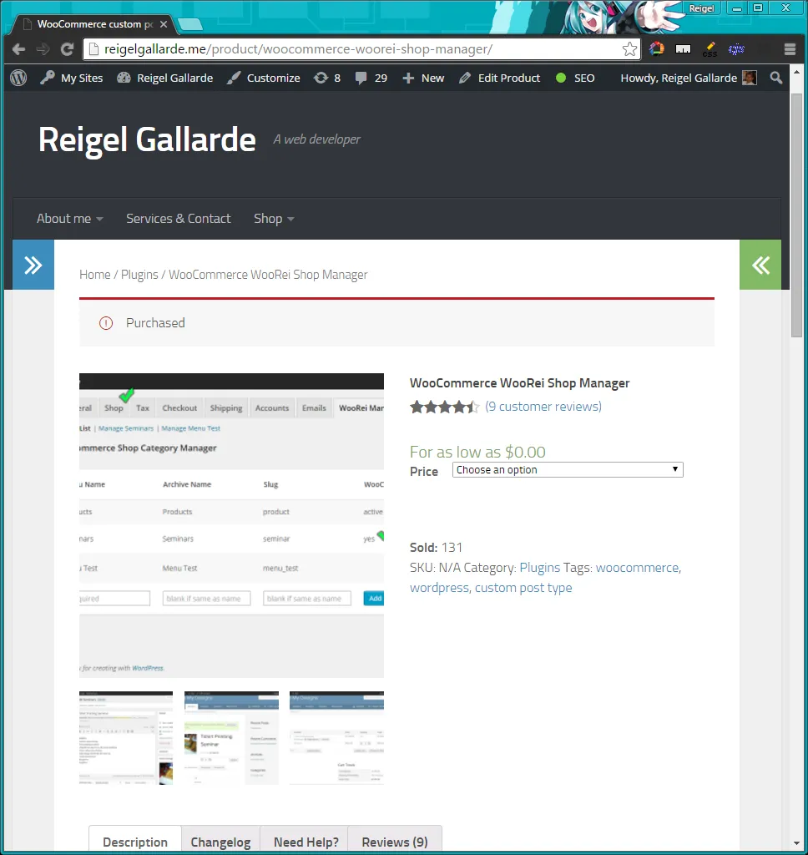Open Services & Contact page

click(x=179, y=219)
